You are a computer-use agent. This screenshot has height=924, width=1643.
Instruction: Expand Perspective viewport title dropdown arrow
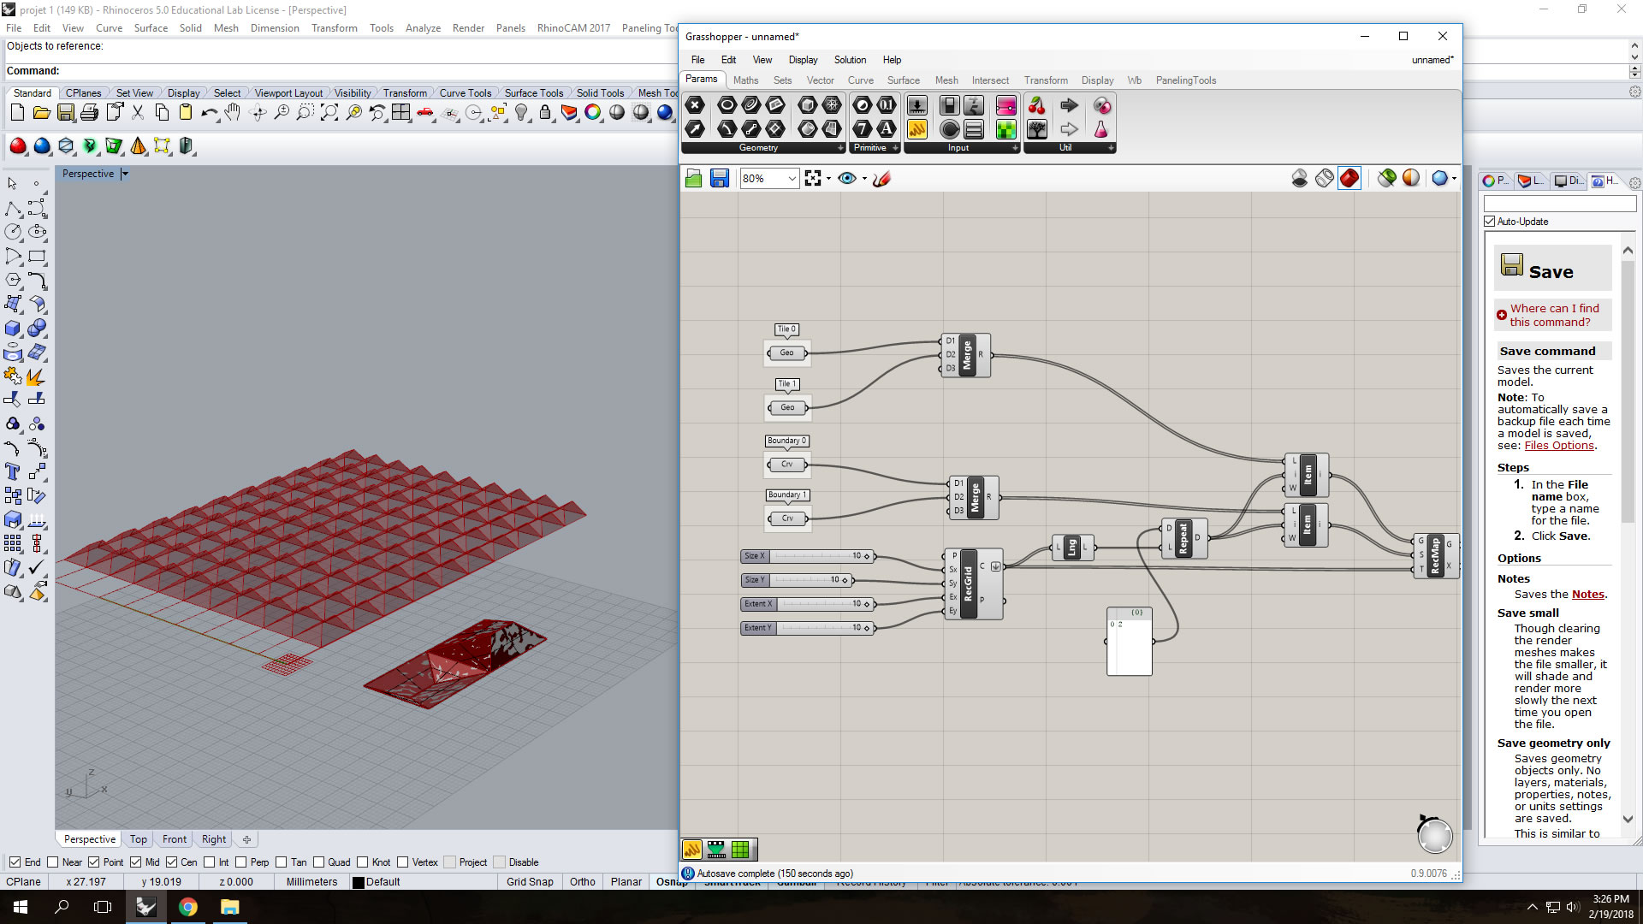pos(125,174)
